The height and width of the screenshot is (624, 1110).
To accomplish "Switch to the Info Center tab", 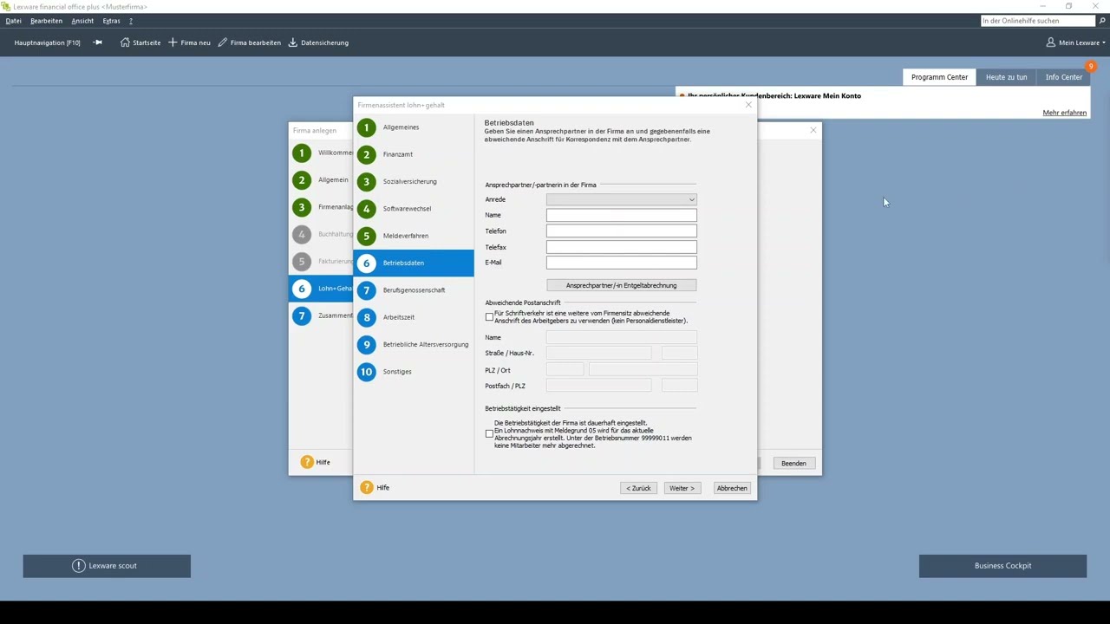I will 1064,77.
